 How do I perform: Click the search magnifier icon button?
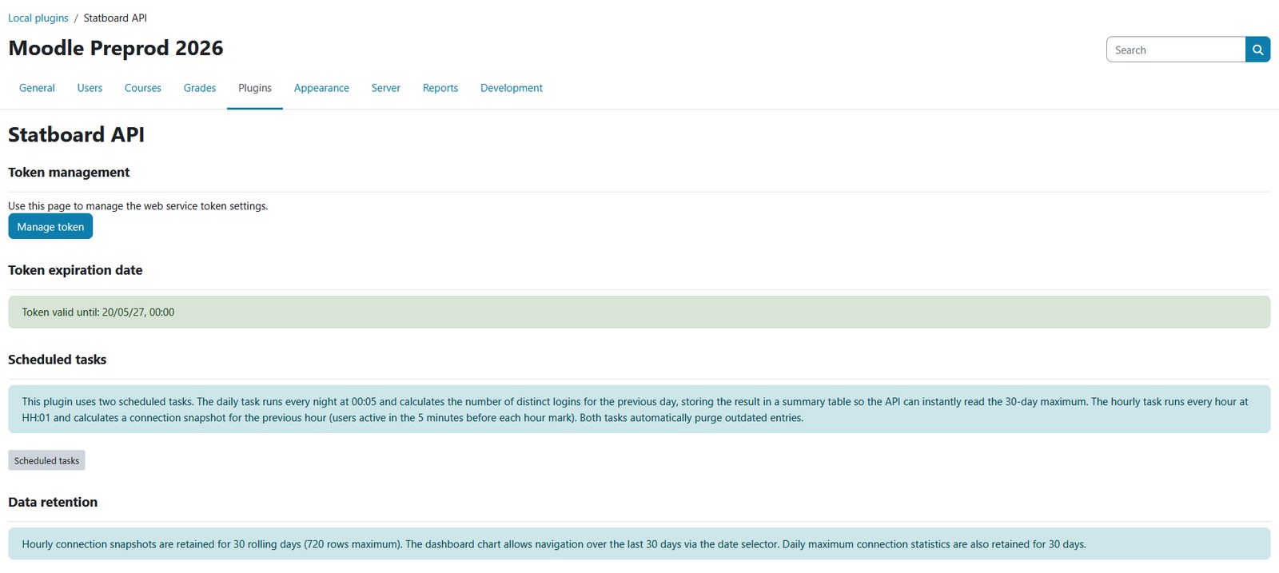[x=1257, y=50]
